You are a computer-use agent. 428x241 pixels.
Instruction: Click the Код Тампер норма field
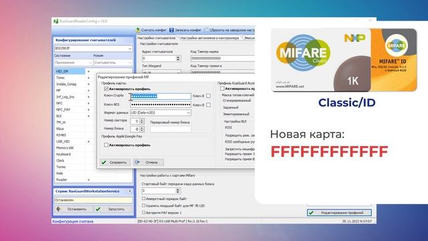coord(223,58)
